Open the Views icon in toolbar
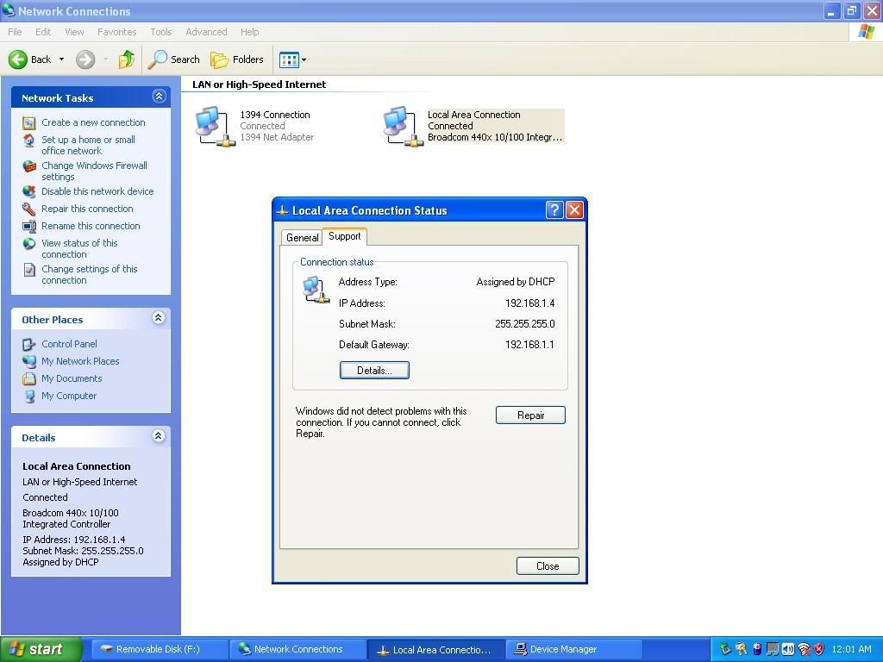The width and height of the screenshot is (883, 662). click(x=289, y=59)
